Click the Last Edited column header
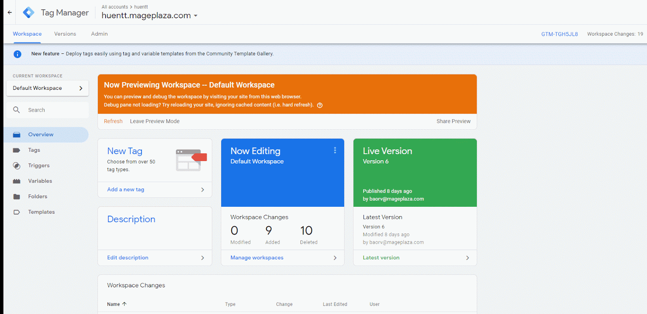Viewport: 647px width, 314px height. pos(335,304)
